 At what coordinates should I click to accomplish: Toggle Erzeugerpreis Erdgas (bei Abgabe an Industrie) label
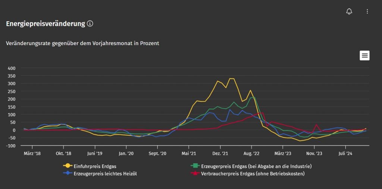256,166
